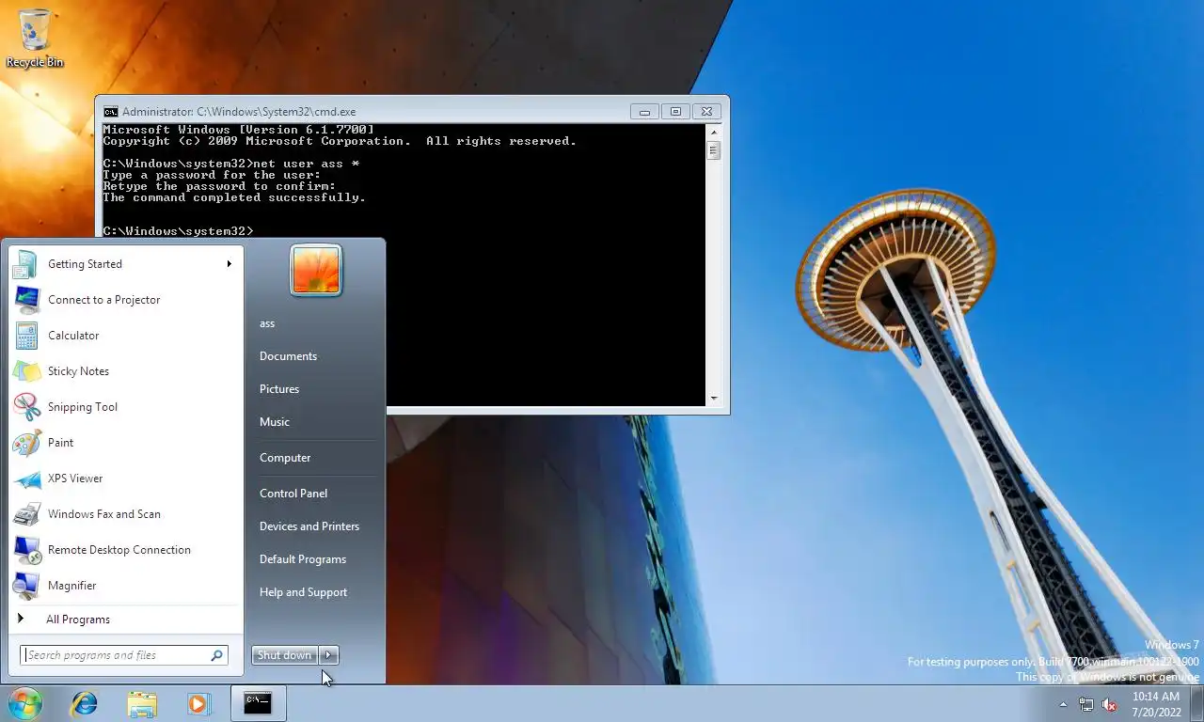Open Default Programs
1204x722 pixels.
click(303, 559)
